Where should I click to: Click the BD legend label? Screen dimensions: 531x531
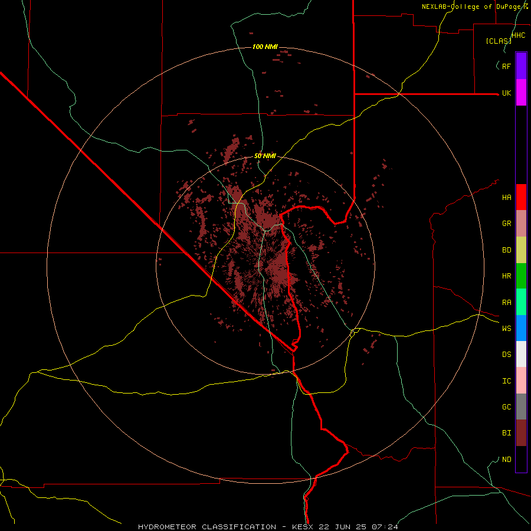[506, 250]
